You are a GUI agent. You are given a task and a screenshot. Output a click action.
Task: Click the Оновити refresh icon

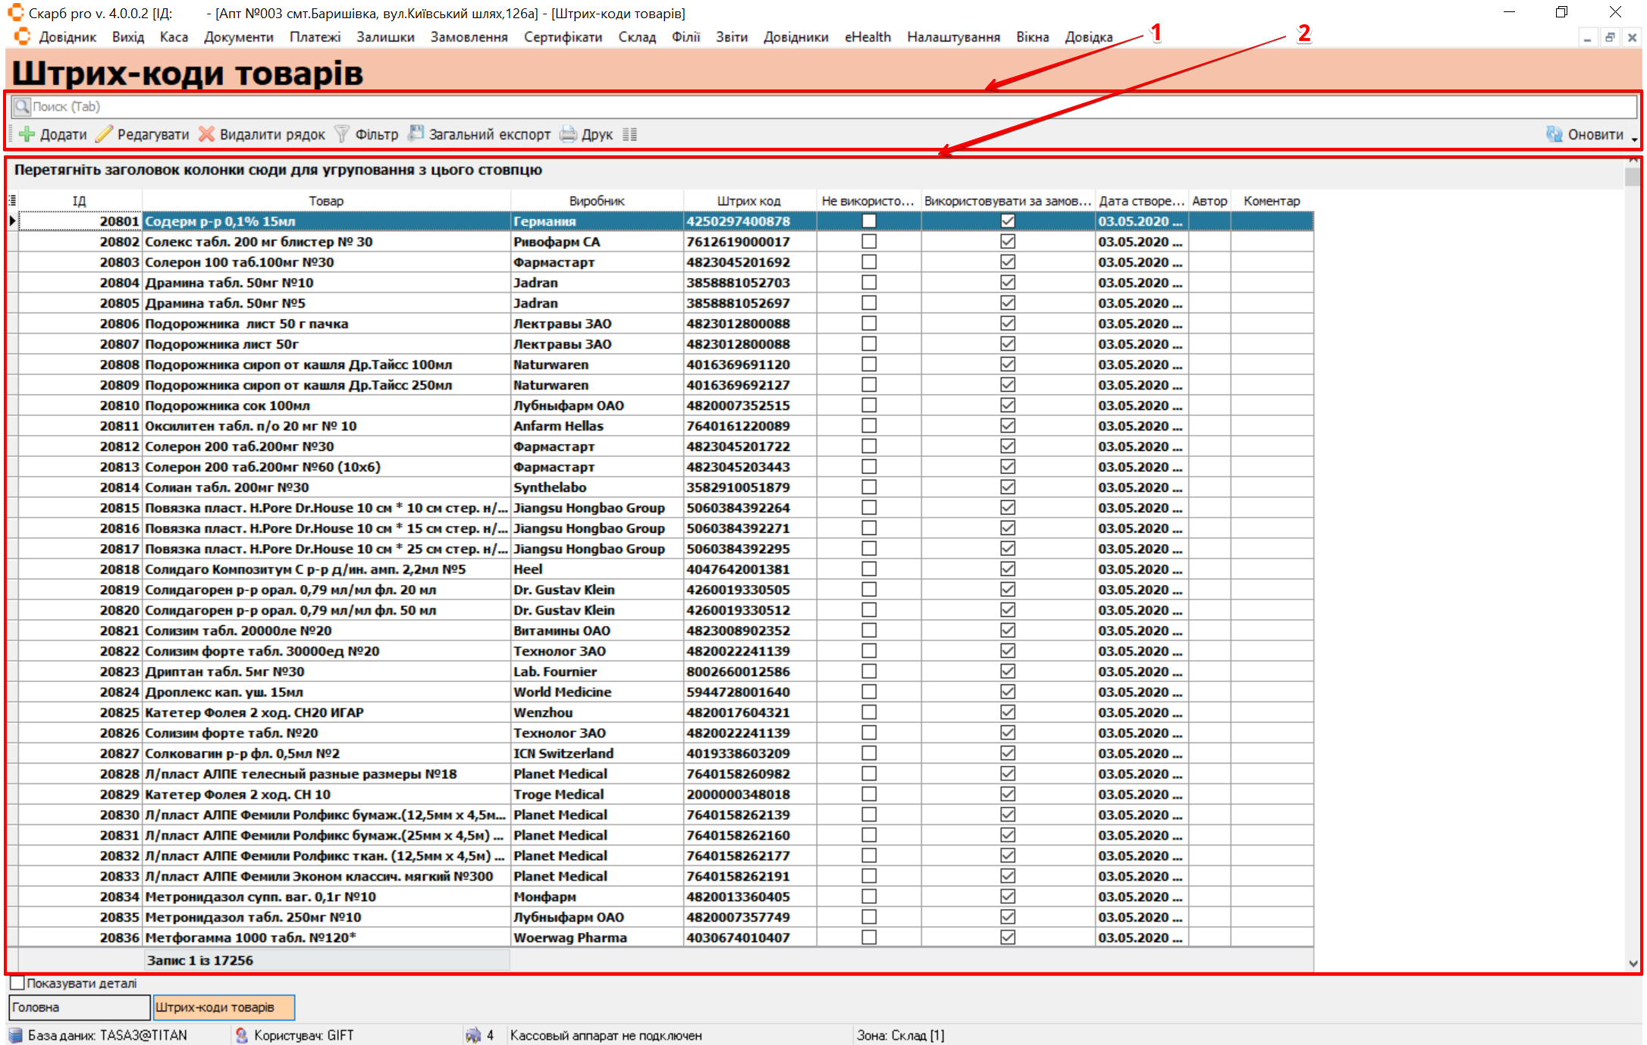point(1554,134)
